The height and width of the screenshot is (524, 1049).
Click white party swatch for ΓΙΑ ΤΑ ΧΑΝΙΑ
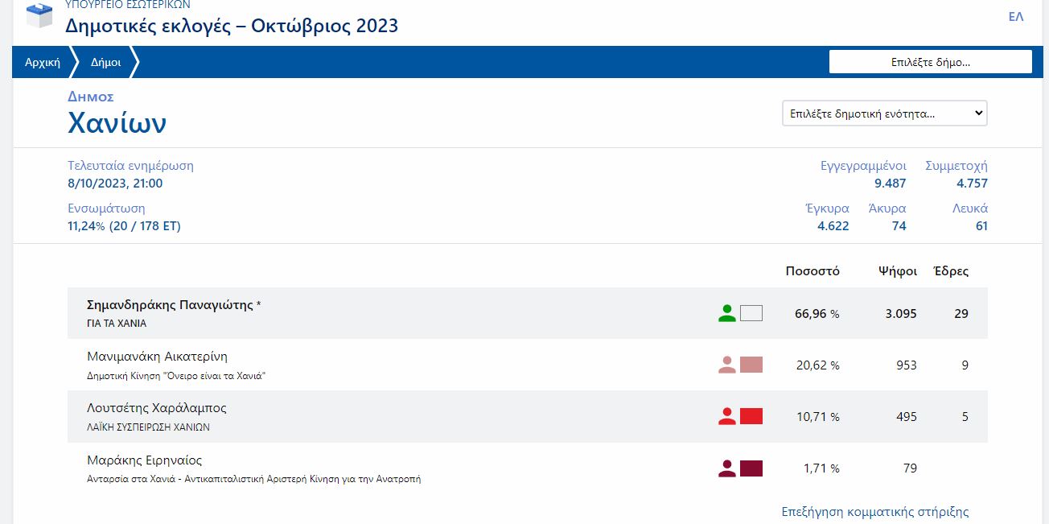pos(751,314)
